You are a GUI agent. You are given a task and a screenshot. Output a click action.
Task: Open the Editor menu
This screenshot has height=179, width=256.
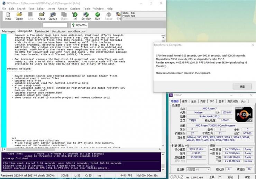[40, 9]
